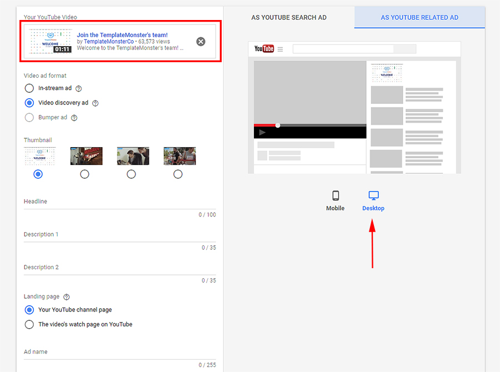Open the hamburger menu in YouTube preview

(x=281, y=49)
